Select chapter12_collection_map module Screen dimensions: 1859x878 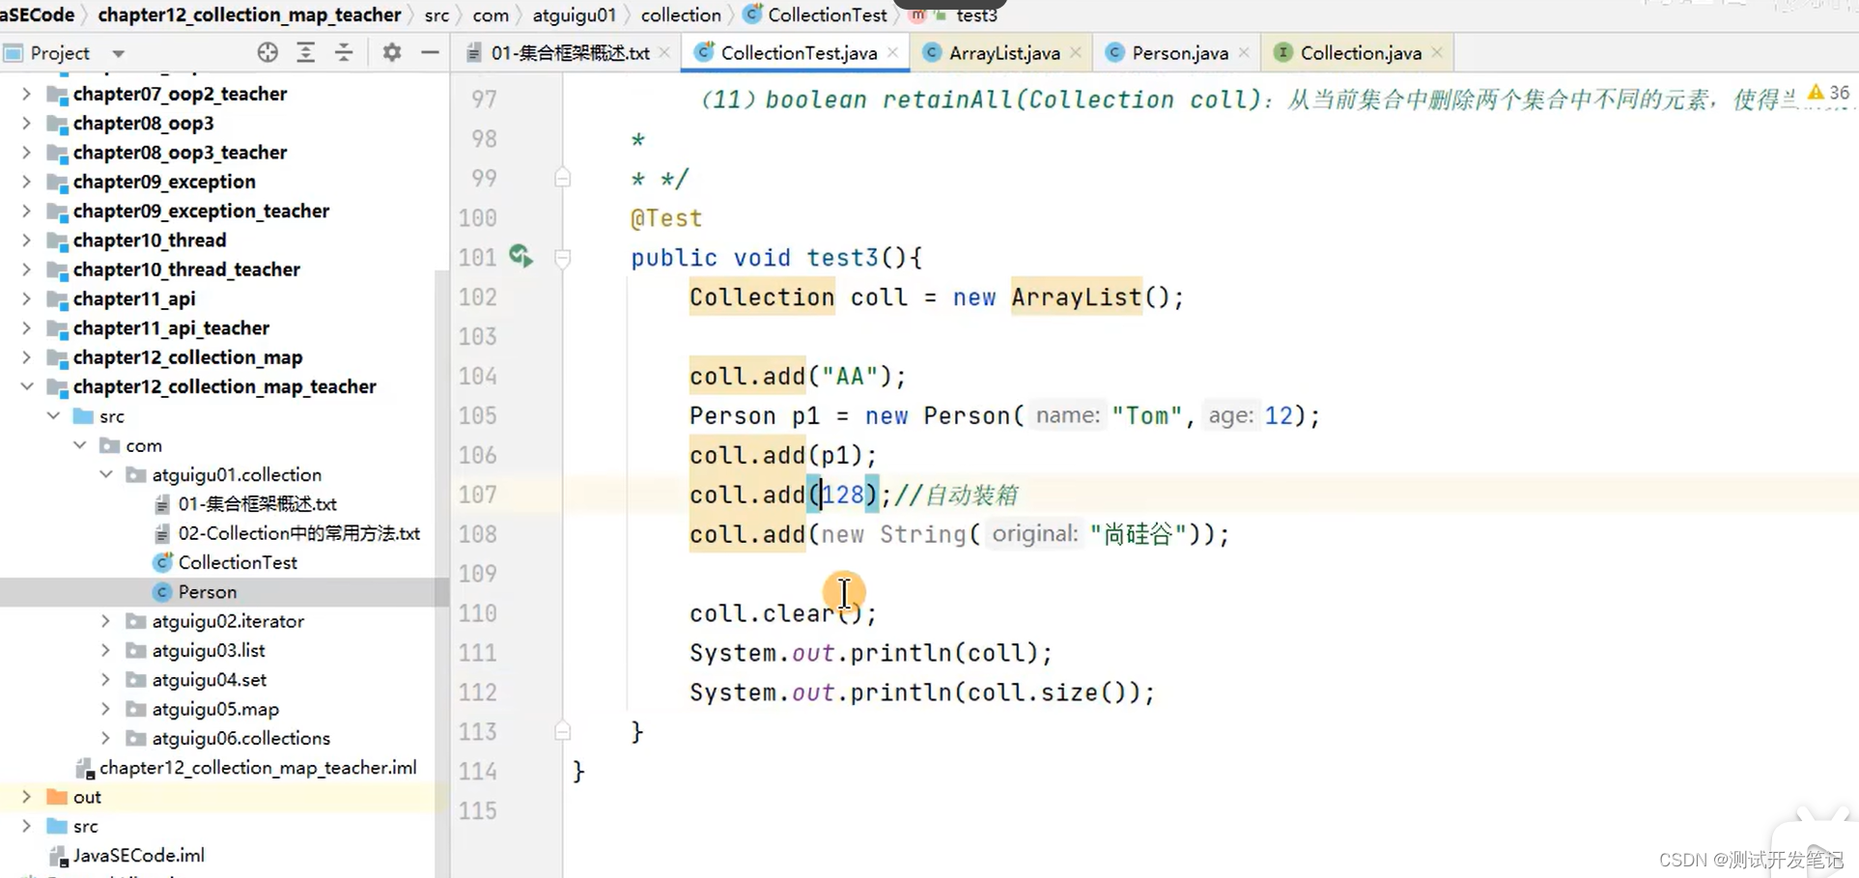(x=187, y=357)
